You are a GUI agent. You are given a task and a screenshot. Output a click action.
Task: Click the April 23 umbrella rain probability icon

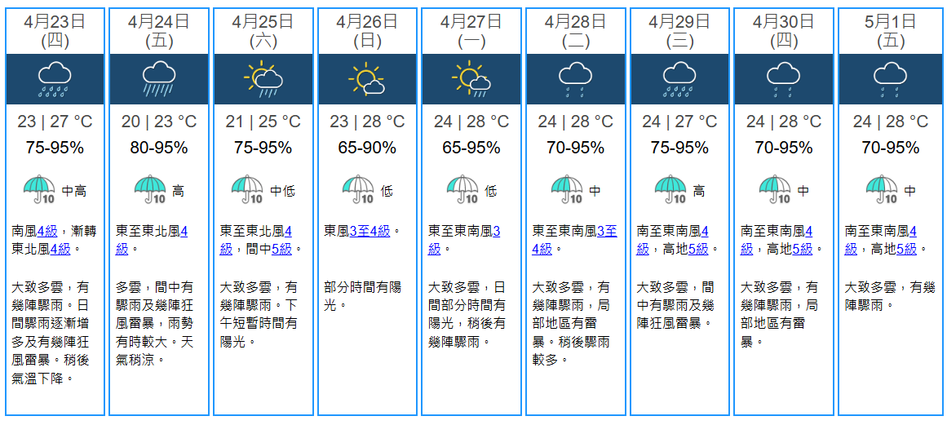[39, 190]
